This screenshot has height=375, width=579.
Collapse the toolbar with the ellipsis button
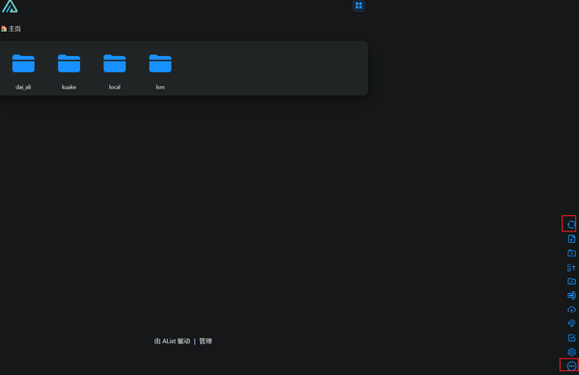[x=571, y=365]
